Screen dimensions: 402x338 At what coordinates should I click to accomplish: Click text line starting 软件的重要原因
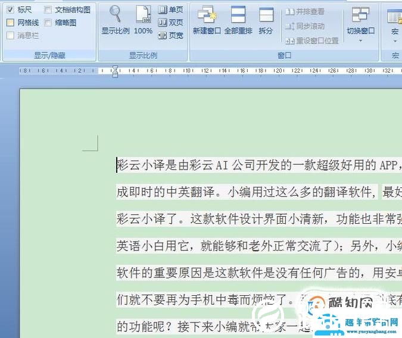coord(259,273)
